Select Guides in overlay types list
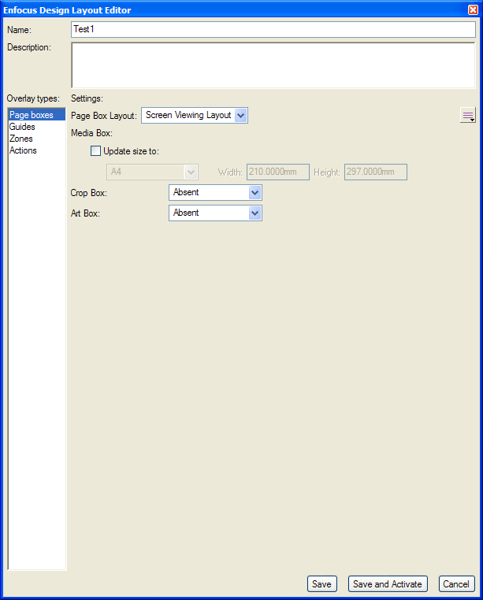The height and width of the screenshot is (600, 483). click(22, 127)
